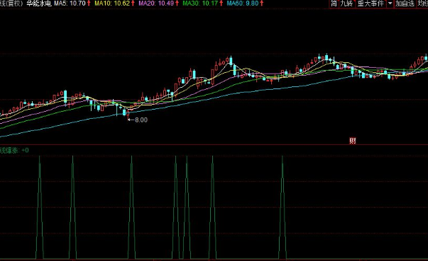Open the 重大事件 events button
Image resolution: width=428 pixels, height=261 pixels.
click(371, 4)
